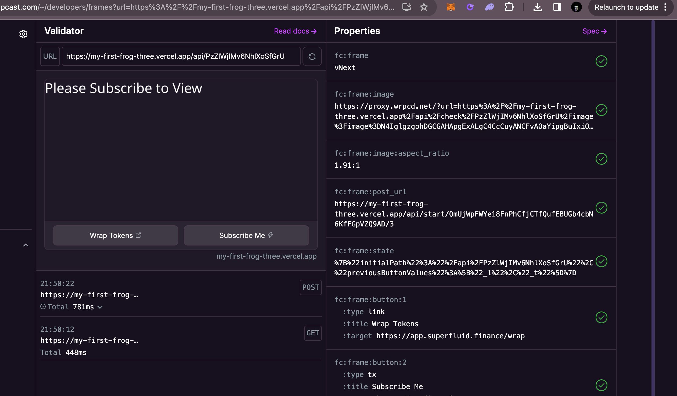This screenshot has height=396, width=677.
Task: Click the Validator heading
Action: pos(64,31)
